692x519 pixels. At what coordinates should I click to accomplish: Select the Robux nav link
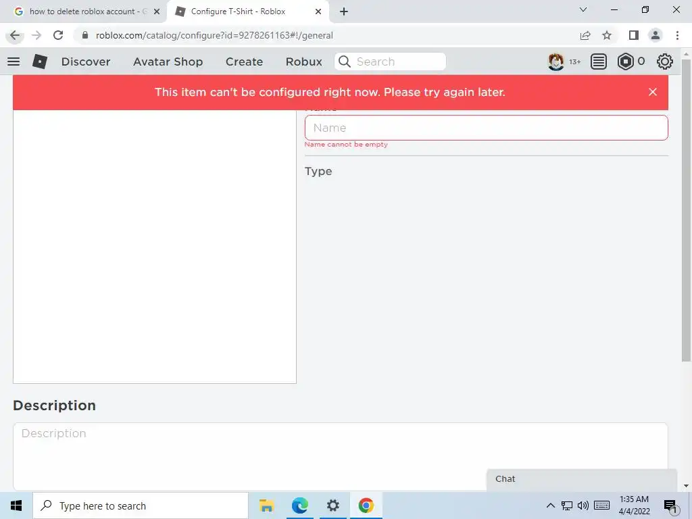click(x=303, y=61)
